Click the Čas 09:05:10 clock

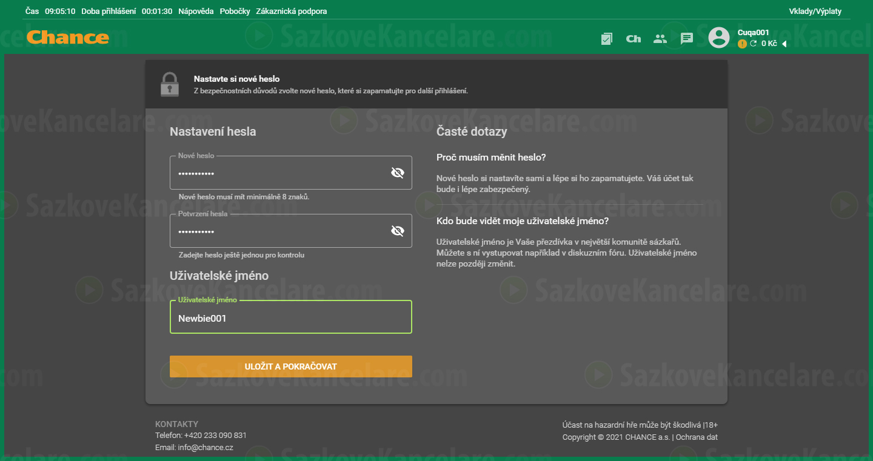(50, 12)
